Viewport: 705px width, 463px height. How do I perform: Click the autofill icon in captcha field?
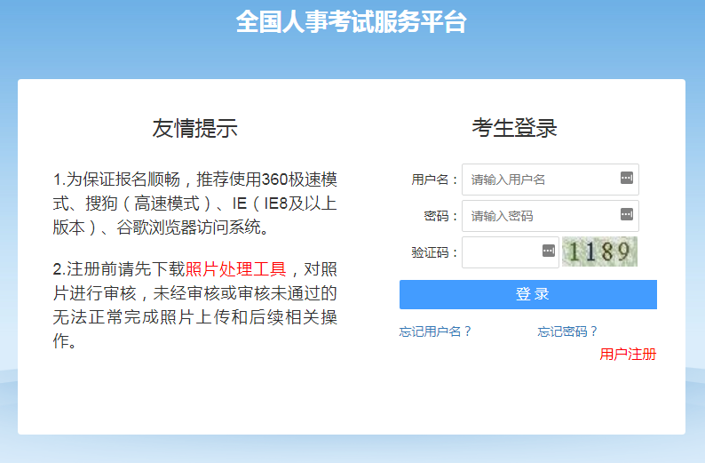548,251
